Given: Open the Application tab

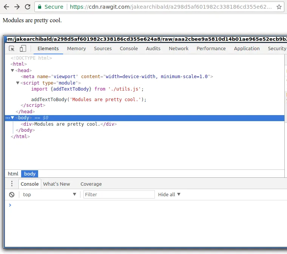Looking at the screenshot, I should tap(247, 49).
